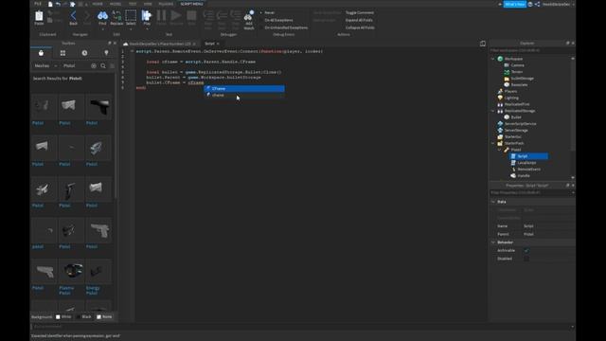This screenshot has height=341, width=606.
Task: Select Terrain in the Explorer
Action: pyautogui.click(x=517, y=72)
